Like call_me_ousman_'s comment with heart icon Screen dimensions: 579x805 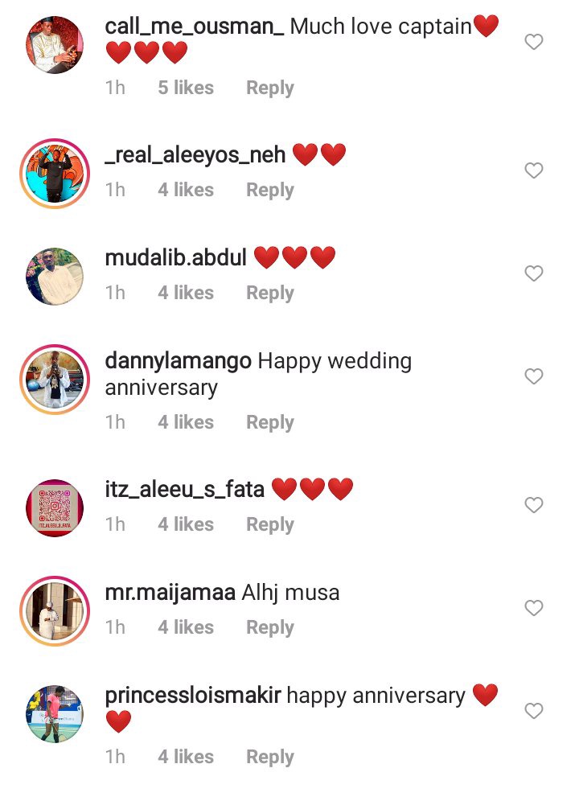pos(534,42)
